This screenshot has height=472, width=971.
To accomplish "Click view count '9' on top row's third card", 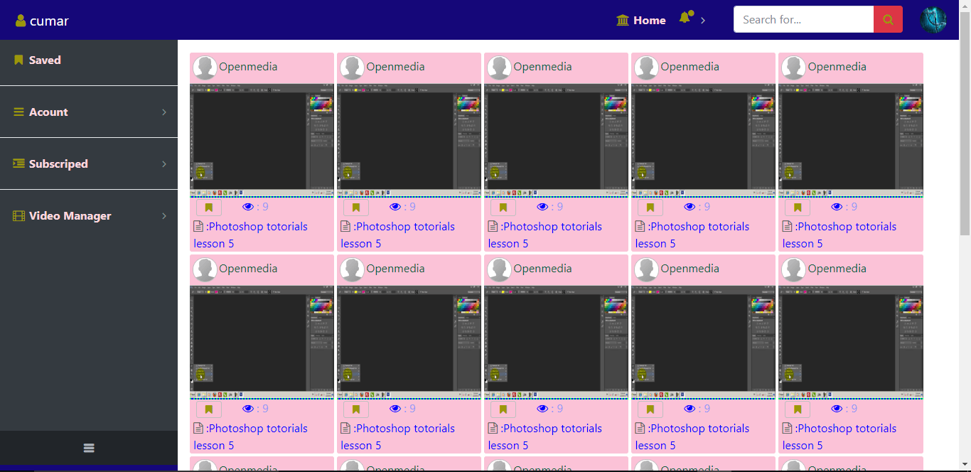I will point(560,207).
